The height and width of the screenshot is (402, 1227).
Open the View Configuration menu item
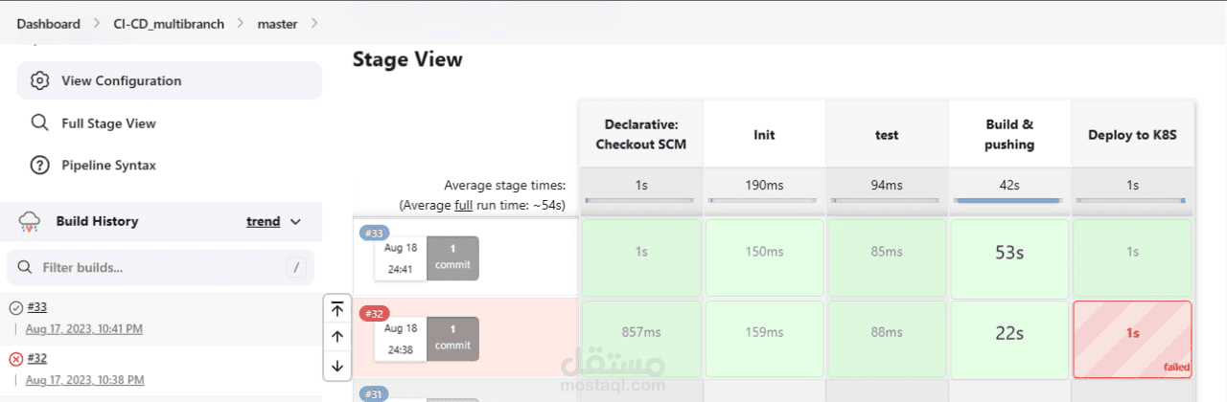[x=170, y=80]
